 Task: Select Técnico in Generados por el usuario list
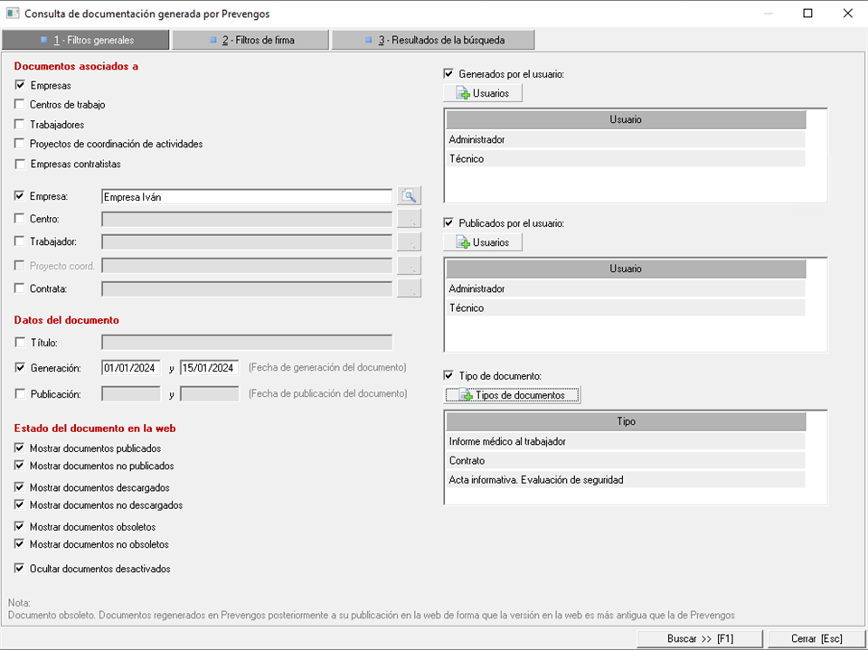coord(625,159)
